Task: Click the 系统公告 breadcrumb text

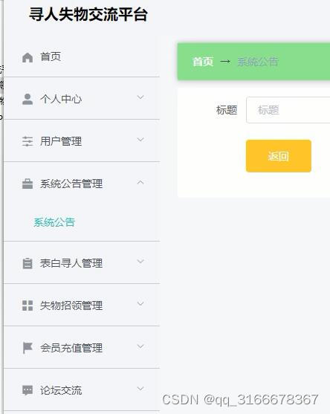Action: 258,62
